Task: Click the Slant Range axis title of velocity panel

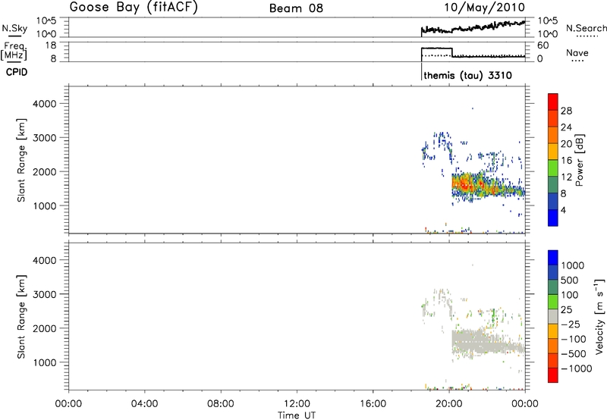Action: pyautogui.click(x=21, y=316)
